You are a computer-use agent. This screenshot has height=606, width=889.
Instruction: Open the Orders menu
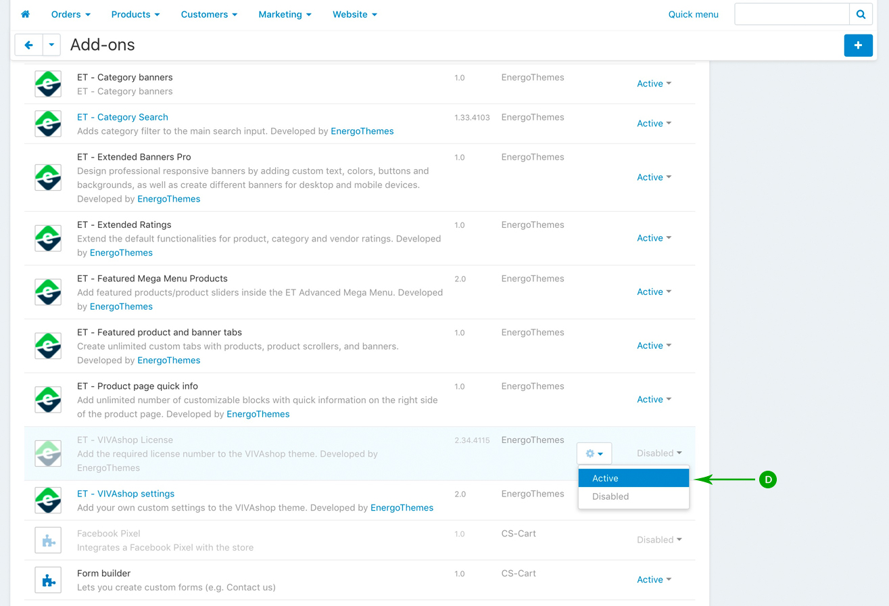pyautogui.click(x=71, y=14)
